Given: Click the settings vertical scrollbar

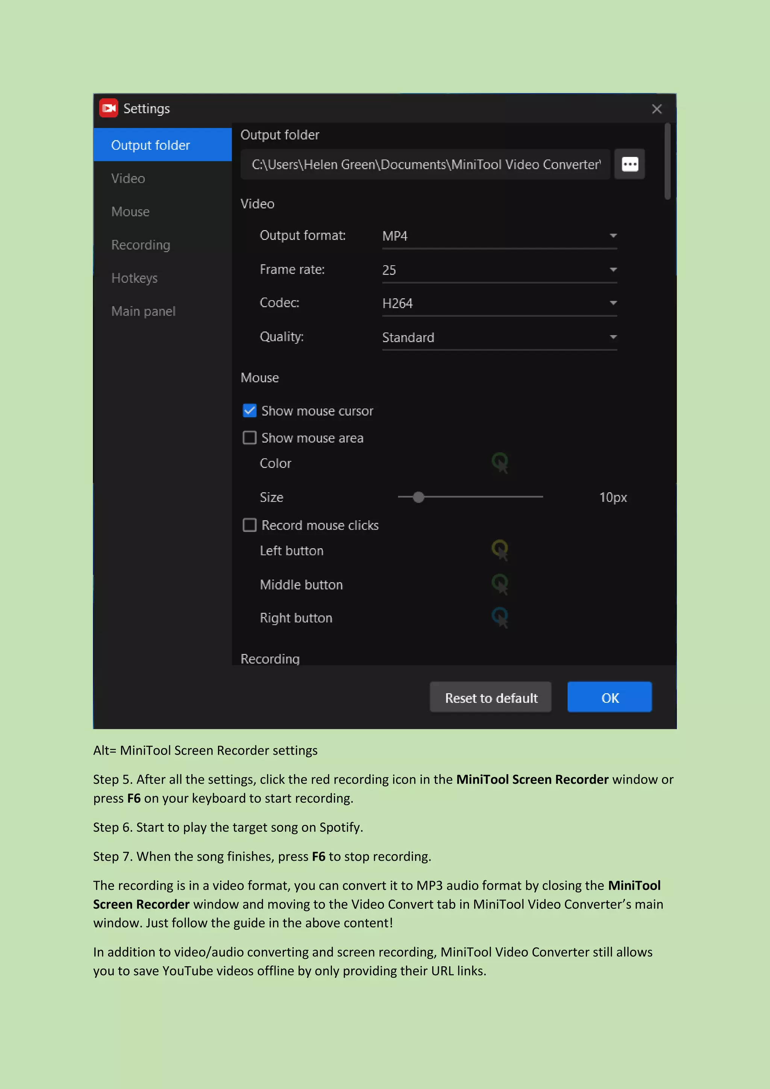Looking at the screenshot, I should pyautogui.click(x=668, y=161).
